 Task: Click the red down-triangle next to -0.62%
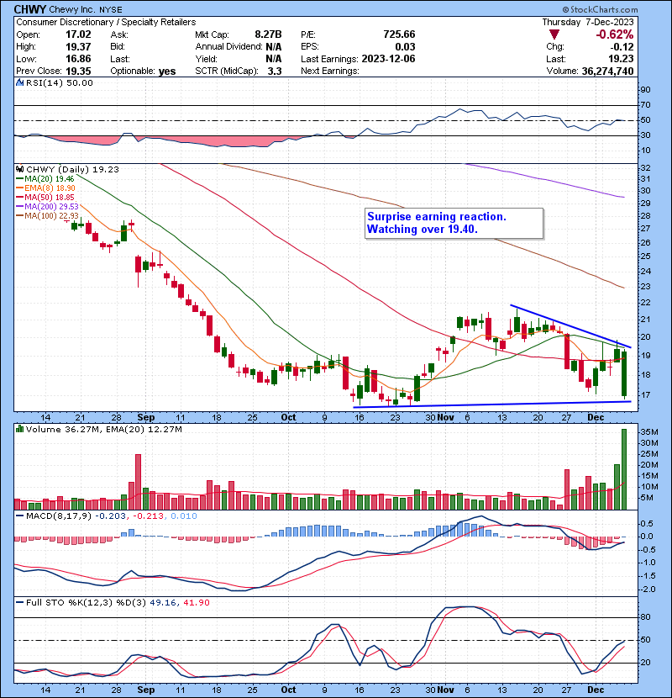(554, 34)
